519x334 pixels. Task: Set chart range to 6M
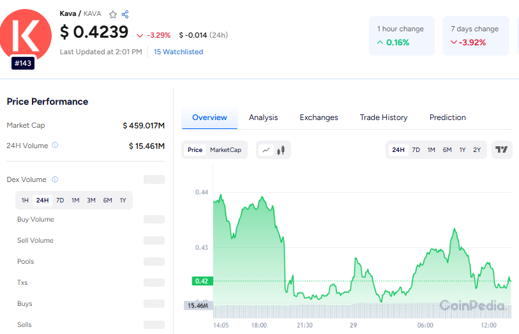pyautogui.click(x=447, y=150)
